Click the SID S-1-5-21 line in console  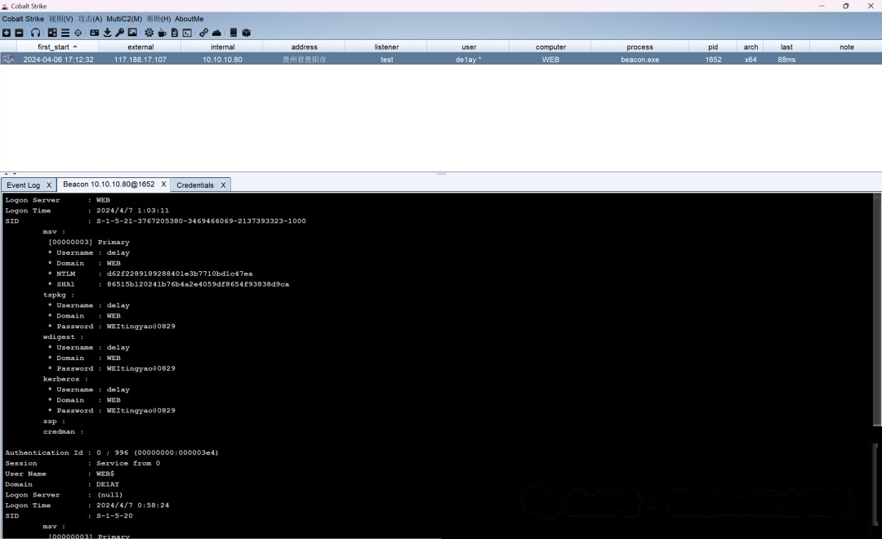tap(156, 221)
